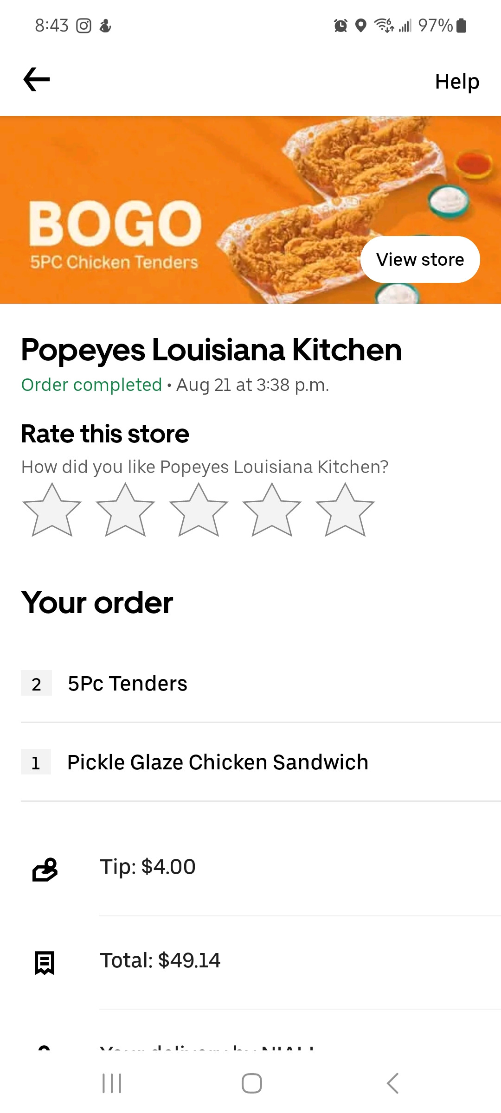The height and width of the screenshot is (1113, 501).
Task: Tap the receipt icon beside Total
Action: pyautogui.click(x=45, y=962)
